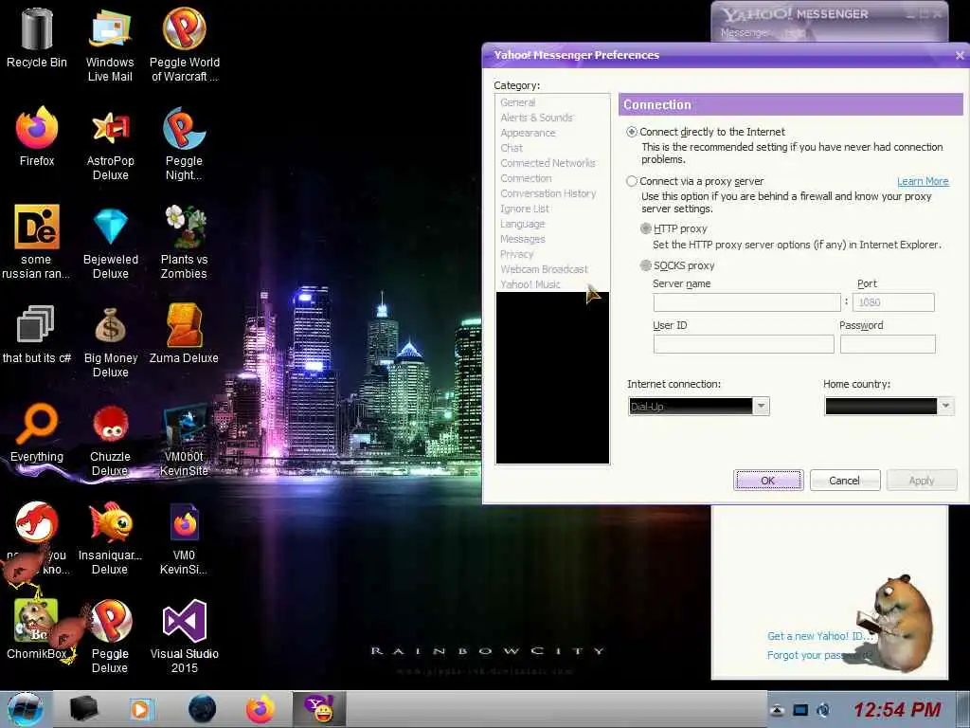The width and height of the screenshot is (970, 728).
Task: Click 'Get a new Yahoo! ID' link
Action: pyautogui.click(x=819, y=636)
